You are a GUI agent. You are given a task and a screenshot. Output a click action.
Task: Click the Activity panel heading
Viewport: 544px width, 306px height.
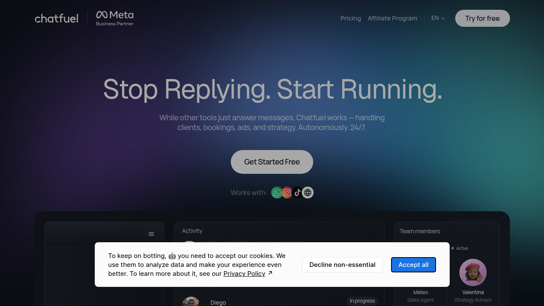192,231
